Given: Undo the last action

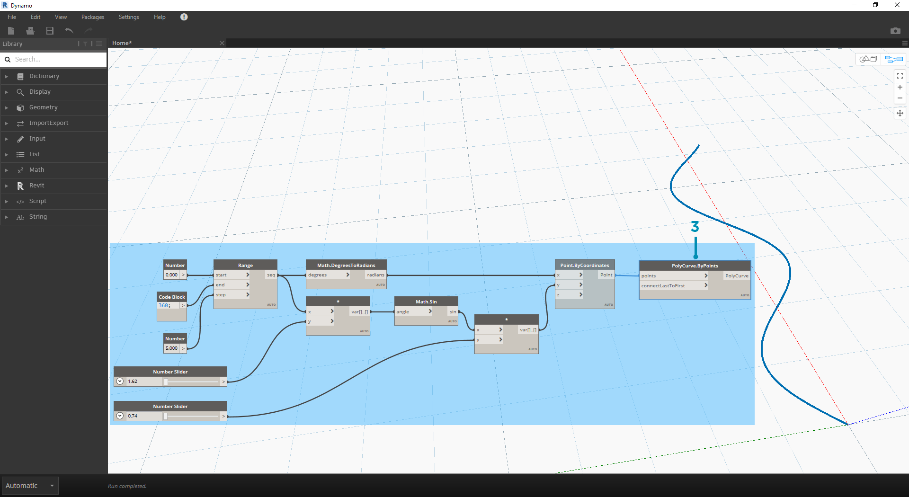Looking at the screenshot, I should (x=69, y=30).
